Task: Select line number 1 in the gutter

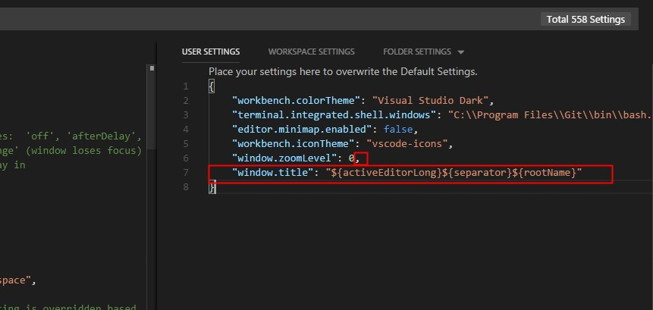Action: [x=186, y=86]
